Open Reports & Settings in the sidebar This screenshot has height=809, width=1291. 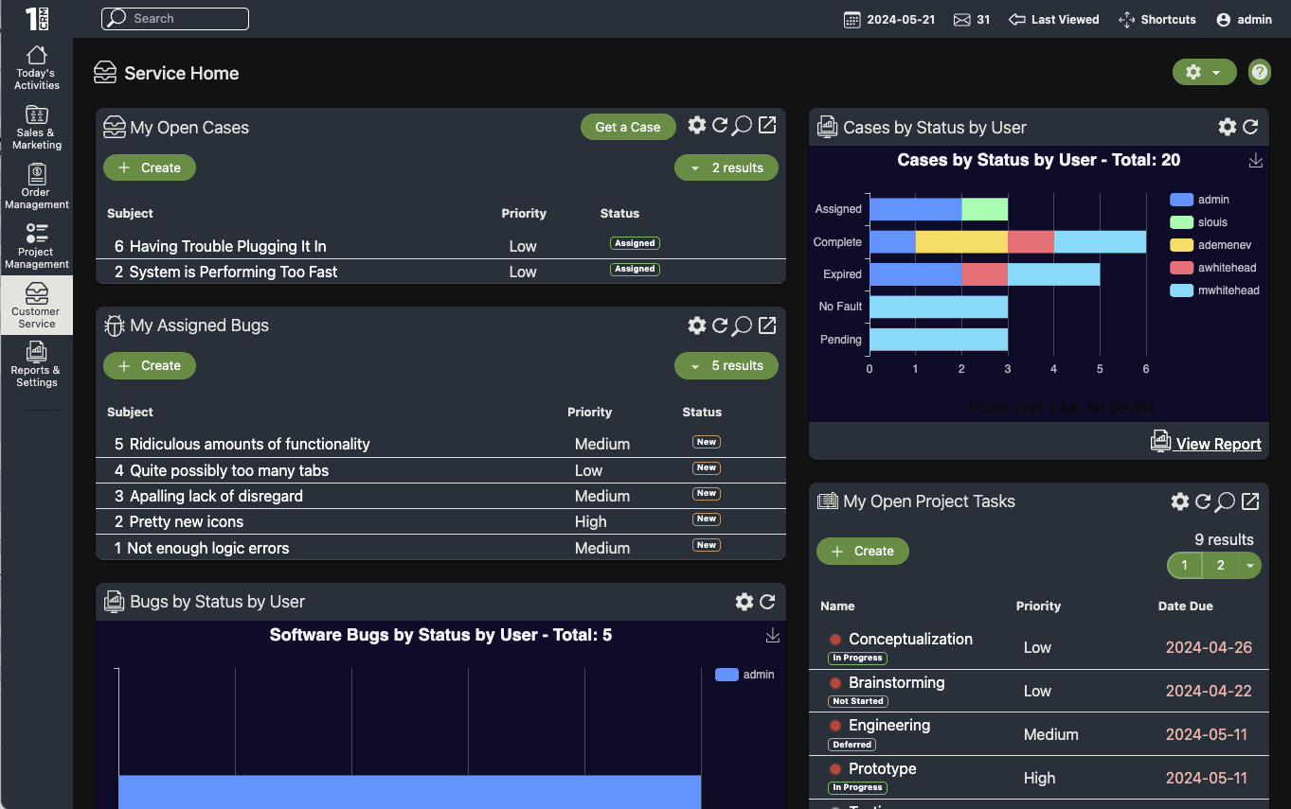[37, 364]
